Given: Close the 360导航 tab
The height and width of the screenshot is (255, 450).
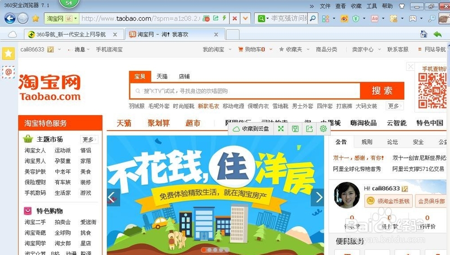Looking at the screenshot, I should pos(115,35).
